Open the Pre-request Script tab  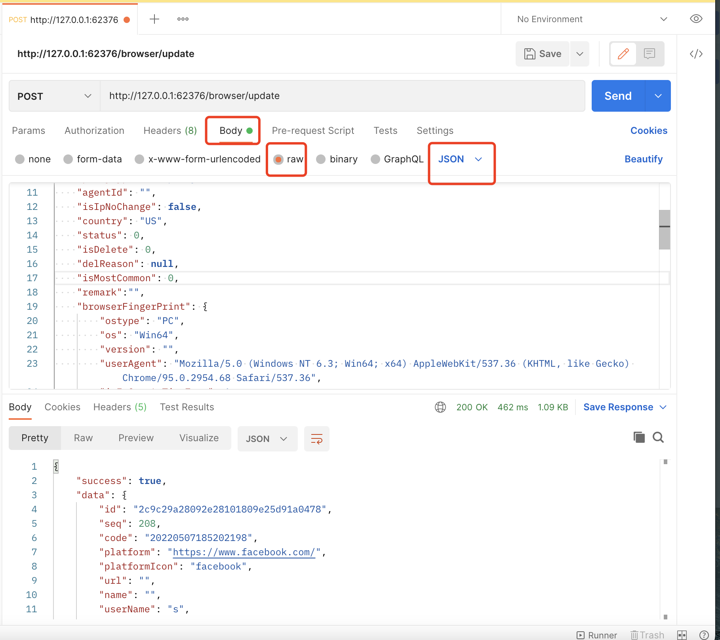313,131
